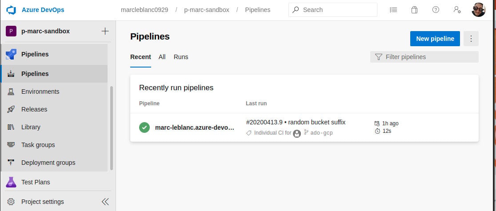The height and width of the screenshot is (211, 496).
Task: Open Test Plans in the sidebar
Action: [x=54, y=182]
